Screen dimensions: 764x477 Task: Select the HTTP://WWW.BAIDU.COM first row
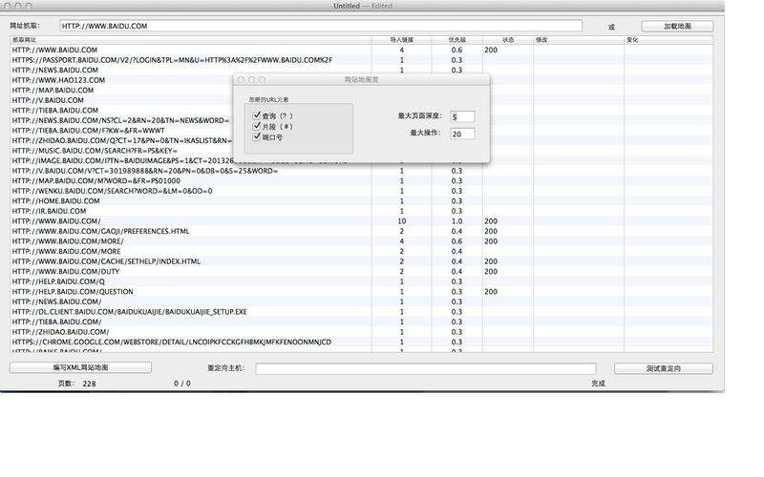(x=362, y=50)
